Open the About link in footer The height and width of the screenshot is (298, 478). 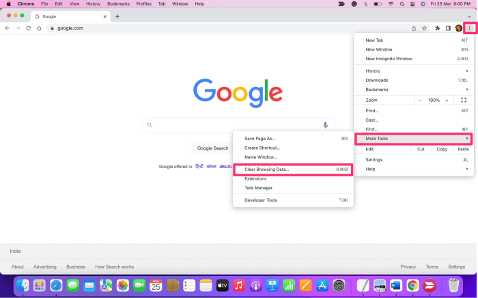click(x=17, y=267)
